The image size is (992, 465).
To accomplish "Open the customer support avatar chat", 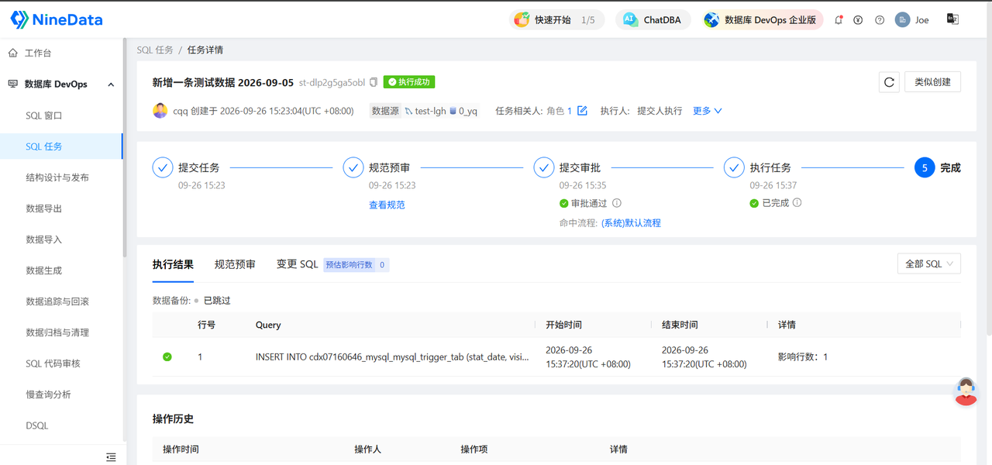I will pyautogui.click(x=965, y=391).
